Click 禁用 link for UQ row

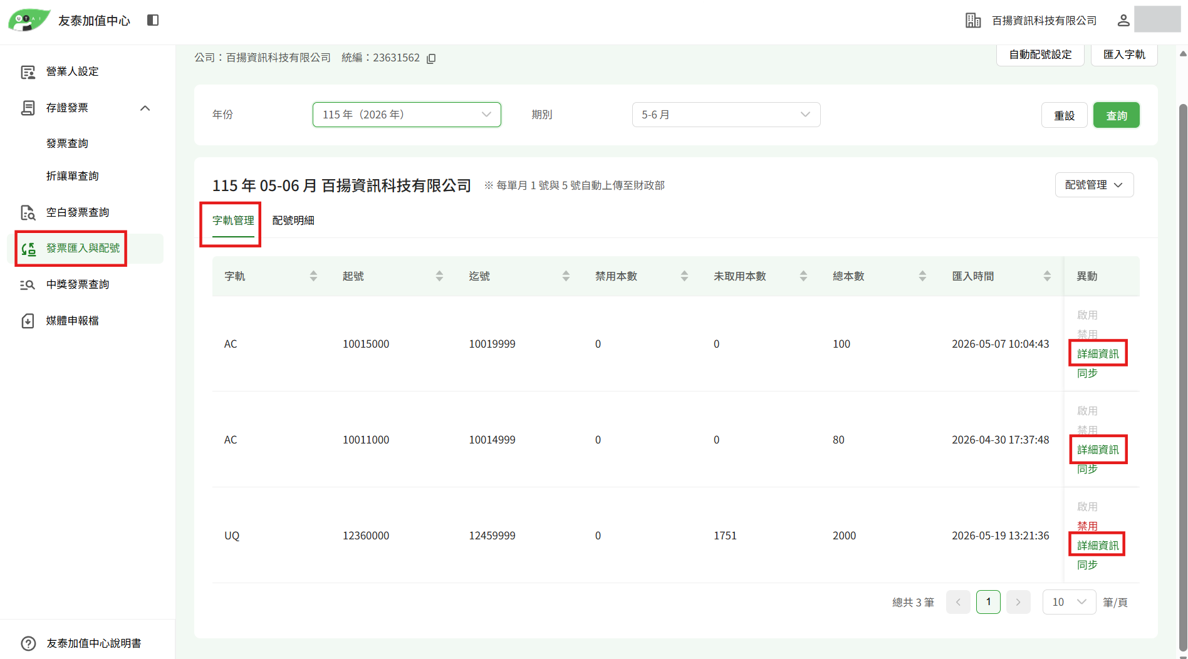tap(1087, 526)
